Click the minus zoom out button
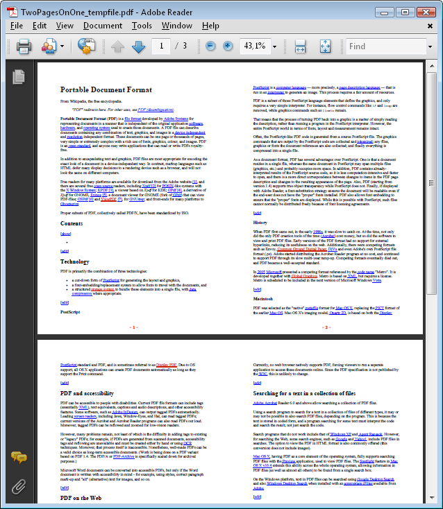Image resolution: width=443 pixels, height=509 pixels. pyautogui.click(x=210, y=46)
